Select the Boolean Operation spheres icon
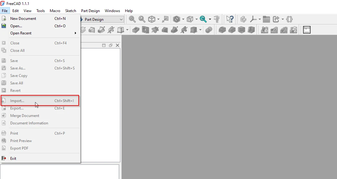 209,30
